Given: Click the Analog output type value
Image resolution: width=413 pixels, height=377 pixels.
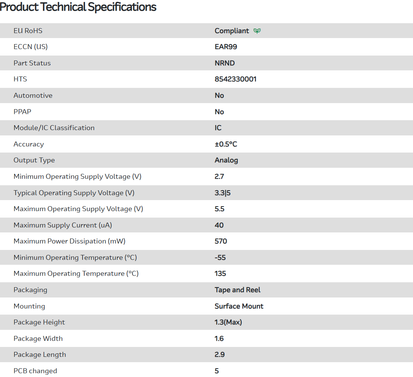Looking at the screenshot, I should coord(226,160).
